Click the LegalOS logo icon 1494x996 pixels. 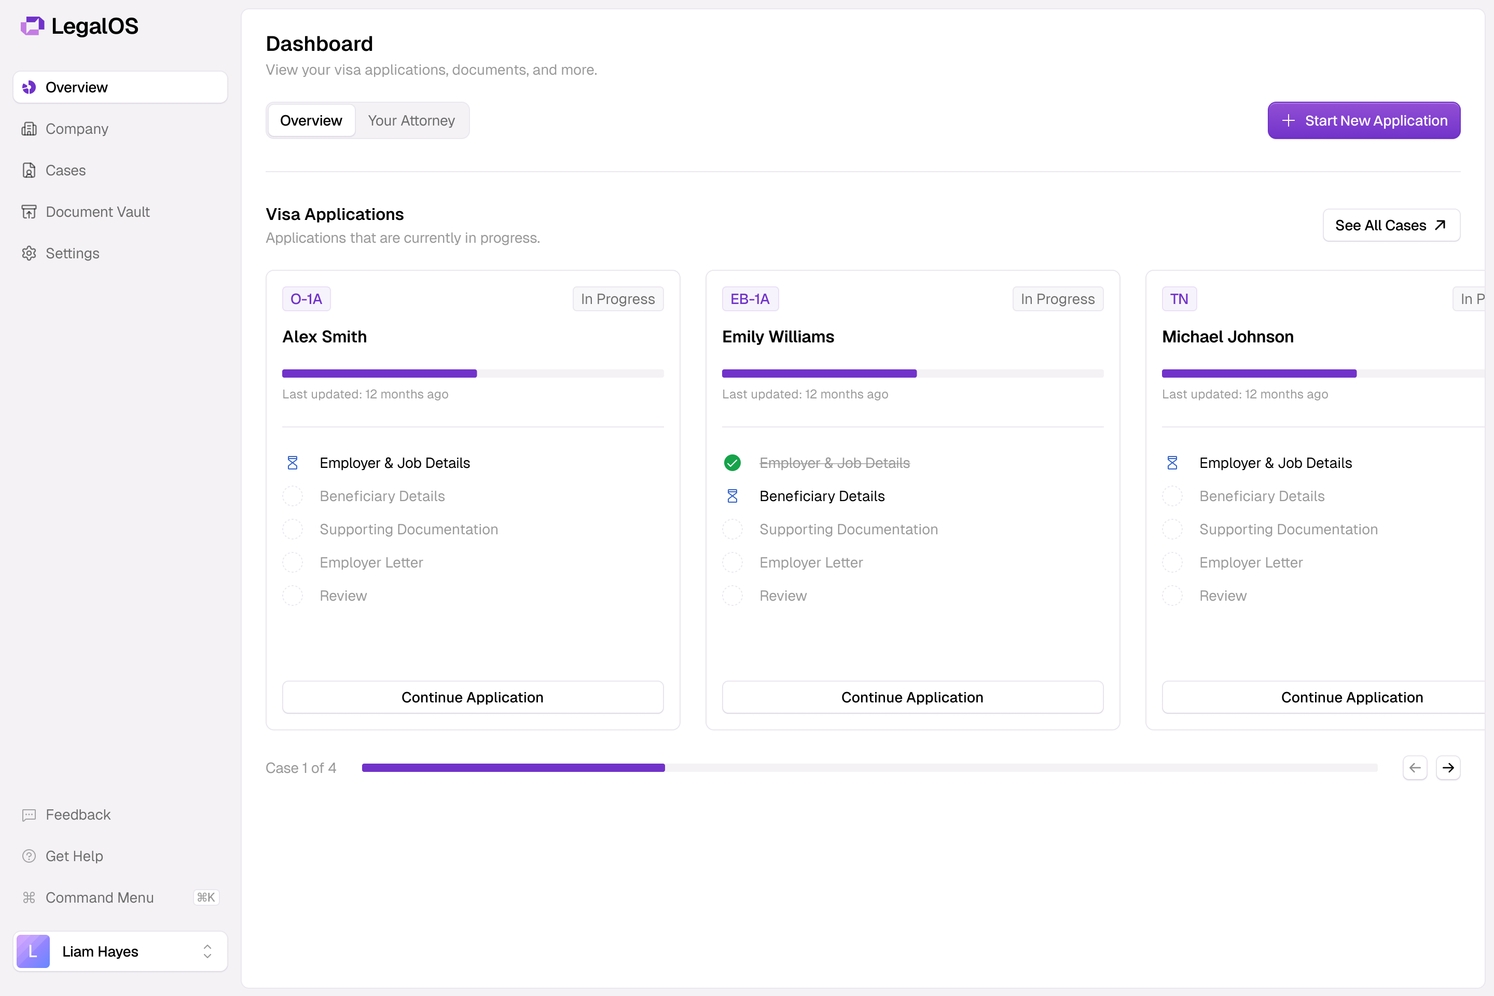(x=32, y=26)
